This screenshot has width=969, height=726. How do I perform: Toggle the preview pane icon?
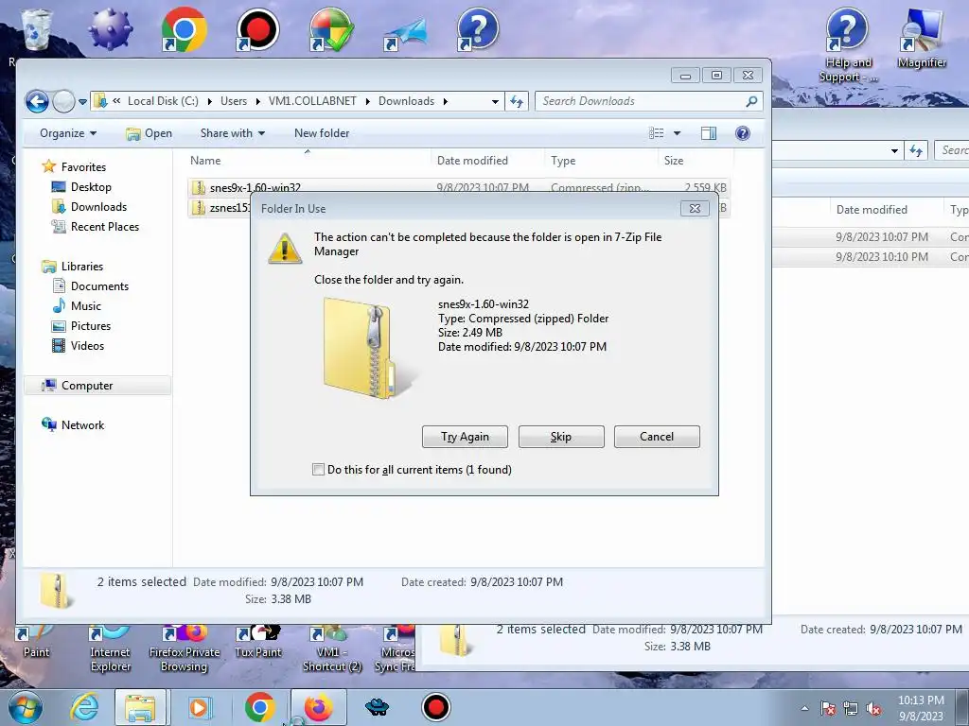[709, 132]
